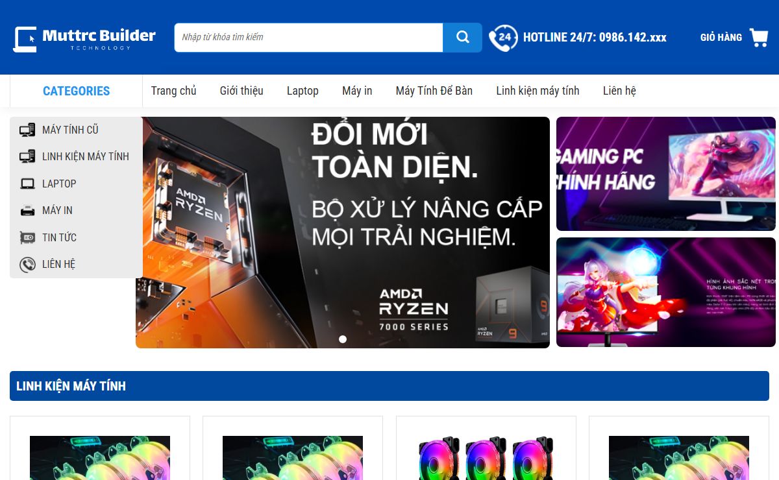Viewport: 779px width, 480px height.
Task: Click the AMD Ryzen main slider banner
Action: point(343,232)
